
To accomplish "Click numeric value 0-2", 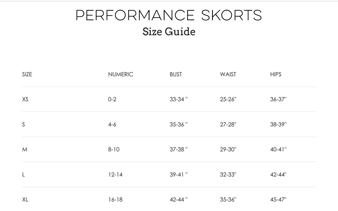I will (x=112, y=99).
